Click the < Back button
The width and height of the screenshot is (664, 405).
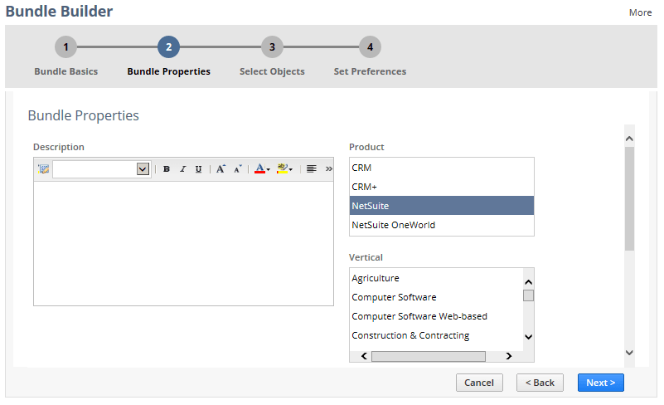click(540, 383)
